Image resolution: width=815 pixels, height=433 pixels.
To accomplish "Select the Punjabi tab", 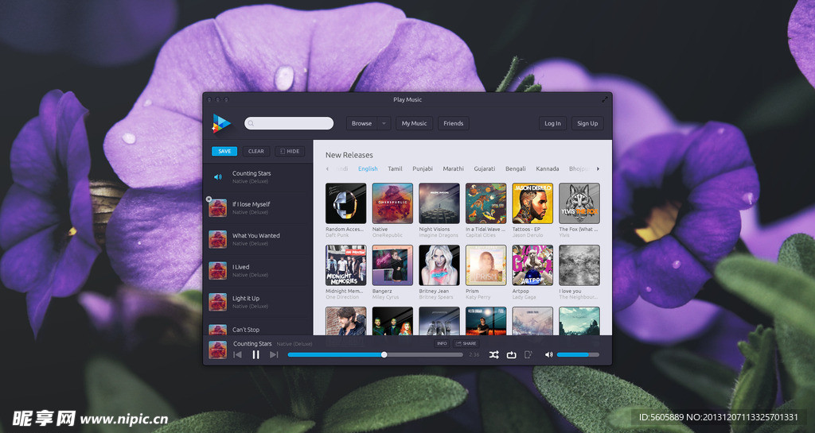I will coord(423,168).
